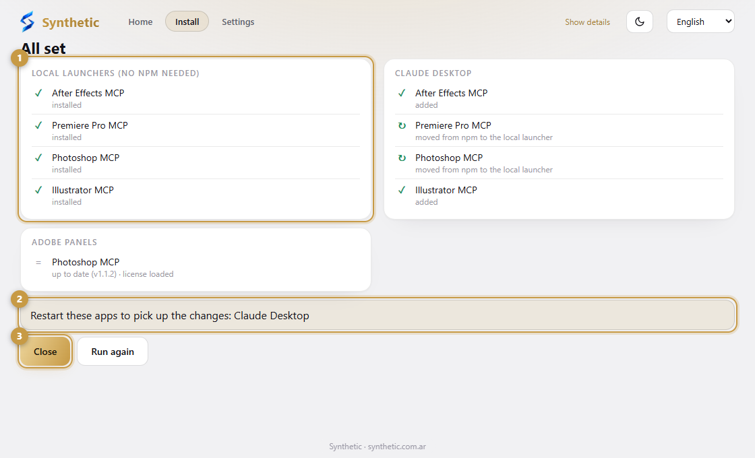Viewport: 755px width, 458px height.
Task: Click the 'moved from npm' status under Photoshop MCP
Action: pos(484,170)
